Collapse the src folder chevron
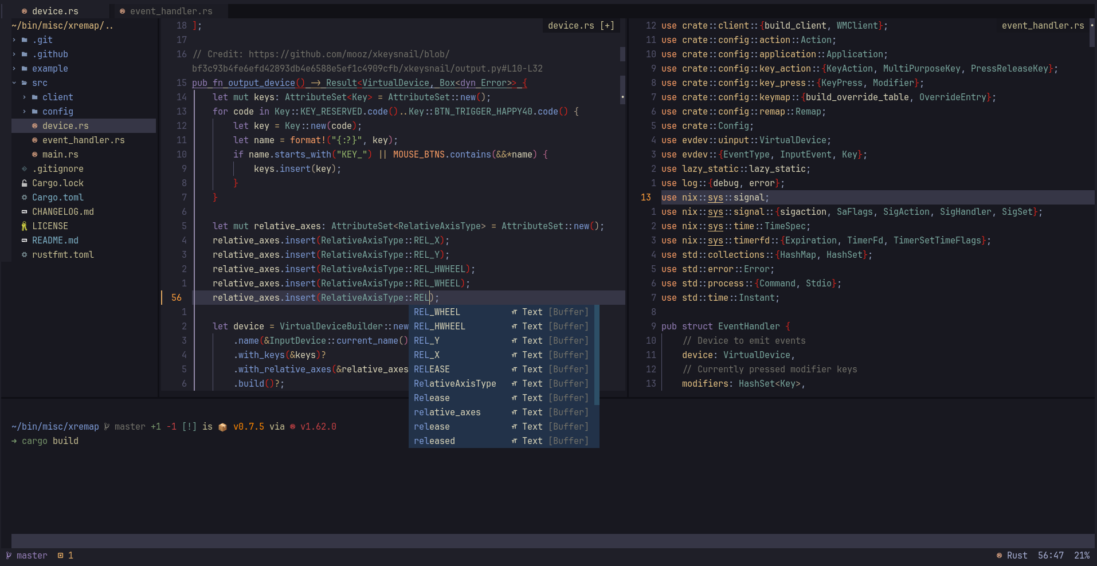 [14, 82]
